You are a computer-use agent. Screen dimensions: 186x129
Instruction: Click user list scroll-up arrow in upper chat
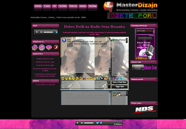[127, 39]
